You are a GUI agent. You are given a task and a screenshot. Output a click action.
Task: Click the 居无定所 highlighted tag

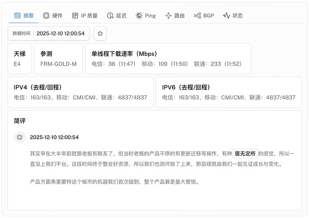(x=245, y=154)
